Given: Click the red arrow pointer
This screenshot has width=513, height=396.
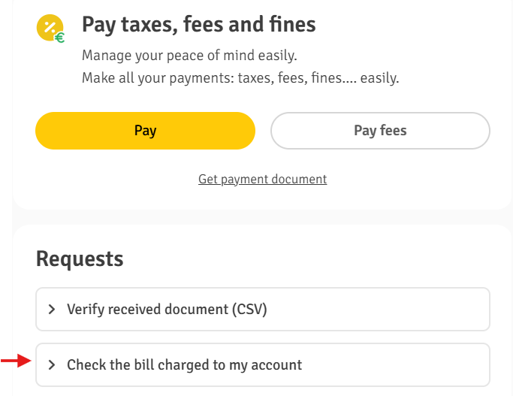Looking at the screenshot, I should (x=16, y=361).
